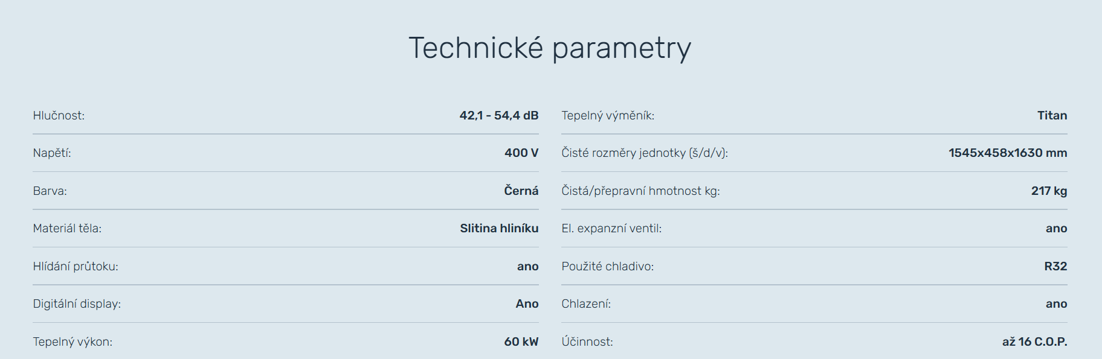Image resolution: width=1102 pixels, height=359 pixels.
Task: Click the "Hlučnost:" label
Action: coord(59,115)
